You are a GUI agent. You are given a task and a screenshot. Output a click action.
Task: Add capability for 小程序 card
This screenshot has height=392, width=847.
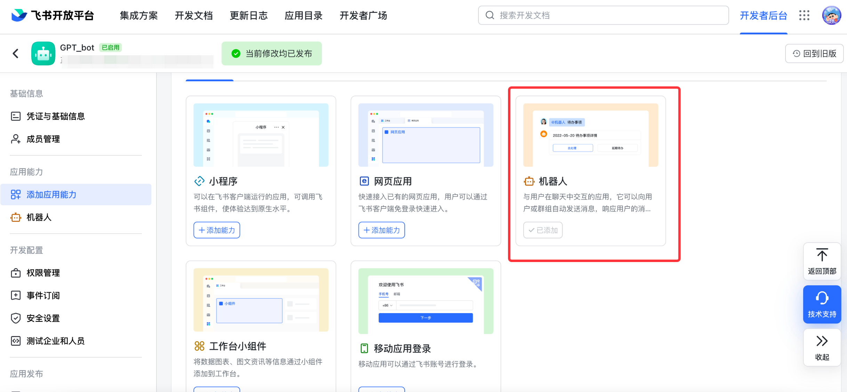pyautogui.click(x=217, y=230)
